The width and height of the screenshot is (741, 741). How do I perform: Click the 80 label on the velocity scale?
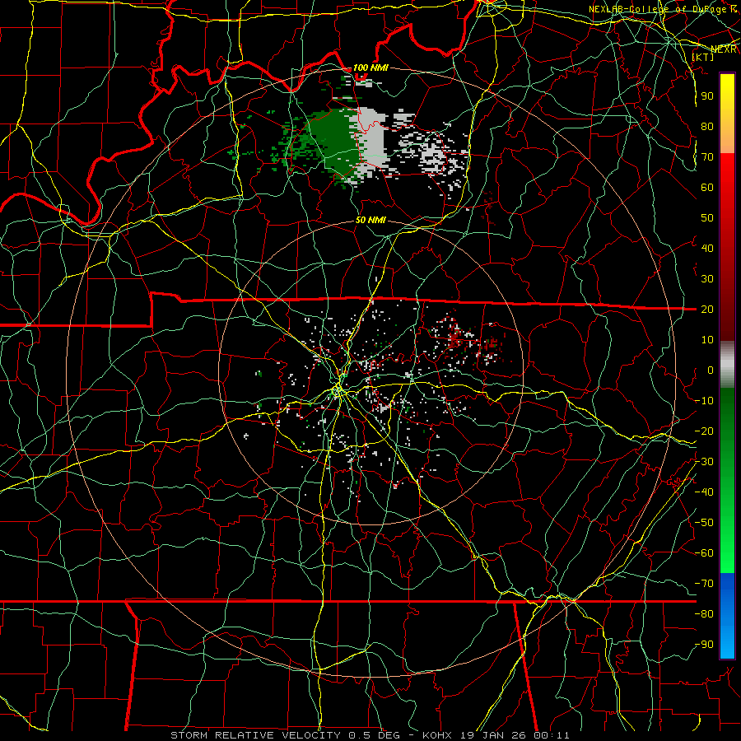point(707,126)
